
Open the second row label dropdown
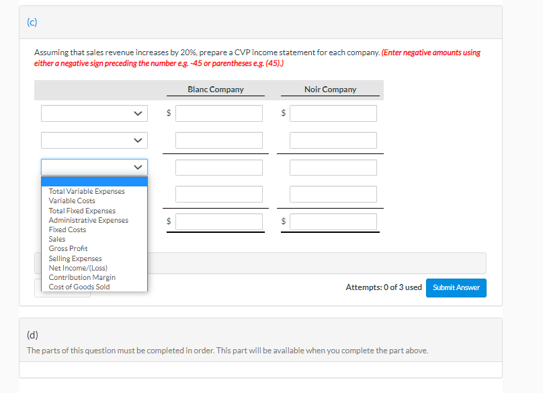tap(94, 140)
